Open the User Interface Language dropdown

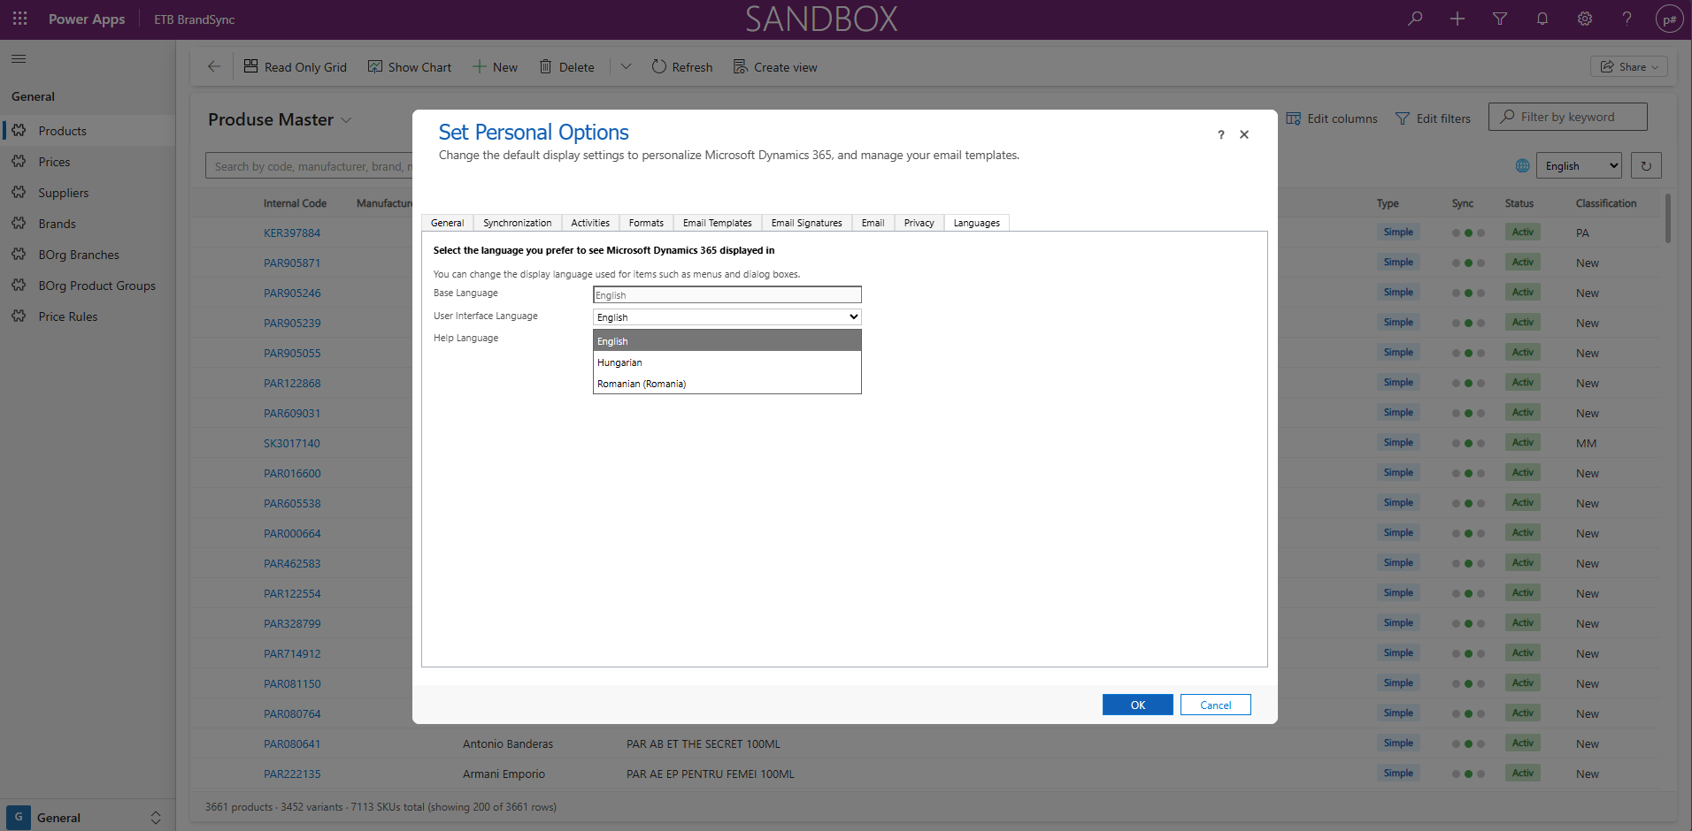click(x=727, y=316)
